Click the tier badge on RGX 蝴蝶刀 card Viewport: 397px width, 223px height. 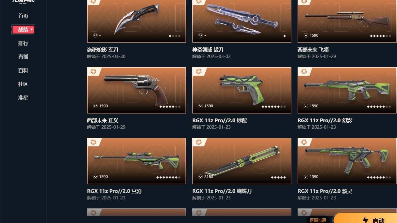(198, 142)
